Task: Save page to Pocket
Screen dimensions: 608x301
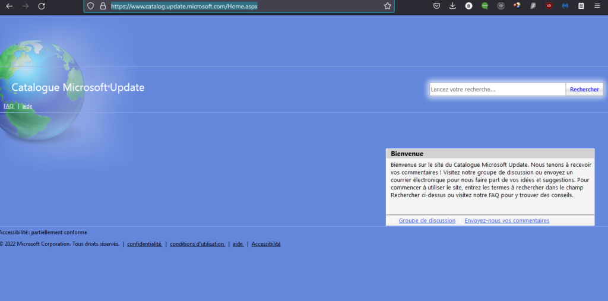Action: coord(436,6)
